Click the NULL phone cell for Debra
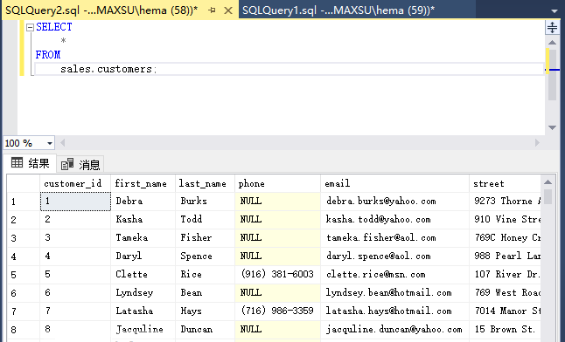Viewport: 565px width, 342px height. tap(278, 202)
